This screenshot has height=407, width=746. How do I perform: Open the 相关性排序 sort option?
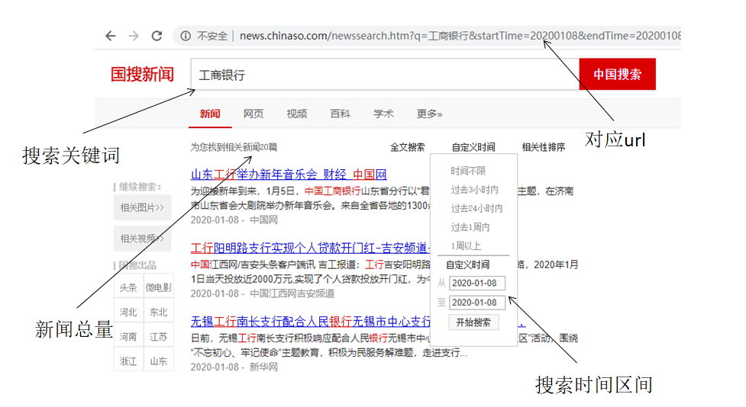click(x=544, y=147)
